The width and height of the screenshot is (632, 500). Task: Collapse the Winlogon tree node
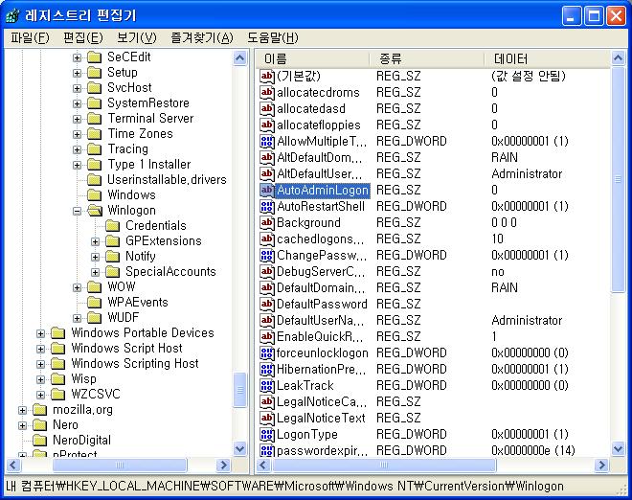(77, 211)
